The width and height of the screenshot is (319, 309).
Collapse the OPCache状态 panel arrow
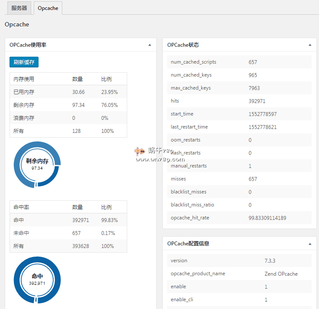point(309,45)
